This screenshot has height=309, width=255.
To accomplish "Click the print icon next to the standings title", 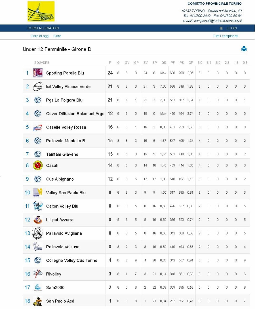I will [x=244, y=49].
